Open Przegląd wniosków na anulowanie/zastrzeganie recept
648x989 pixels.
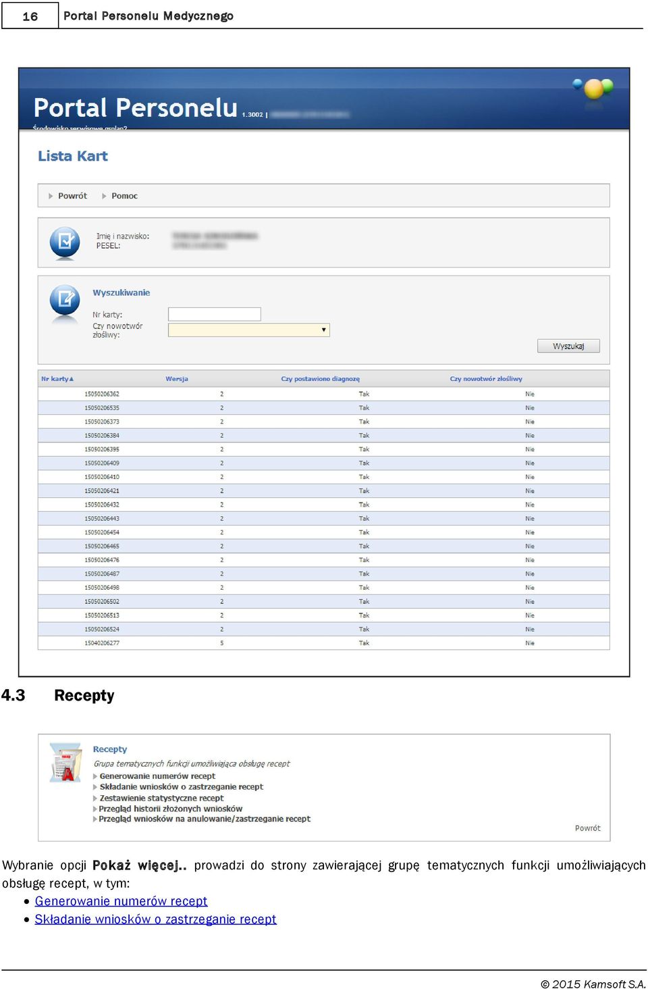click(205, 819)
